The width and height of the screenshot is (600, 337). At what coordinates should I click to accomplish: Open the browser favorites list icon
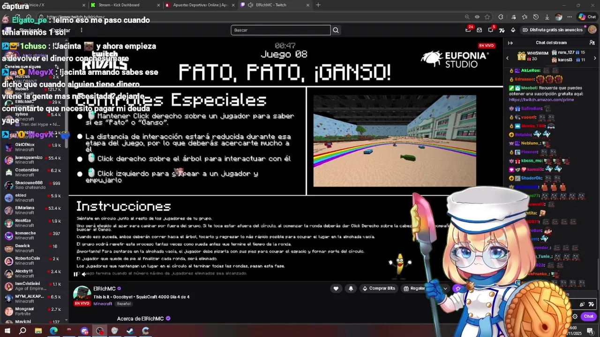click(x=525, y=17)
